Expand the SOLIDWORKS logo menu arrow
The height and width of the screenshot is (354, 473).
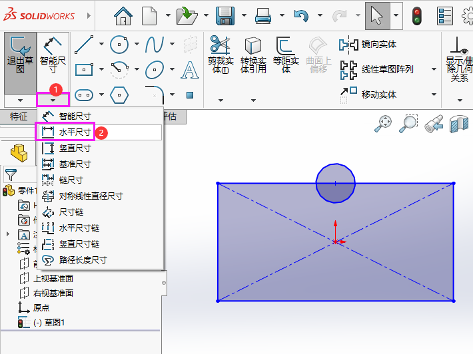click(x=89, y=15)
